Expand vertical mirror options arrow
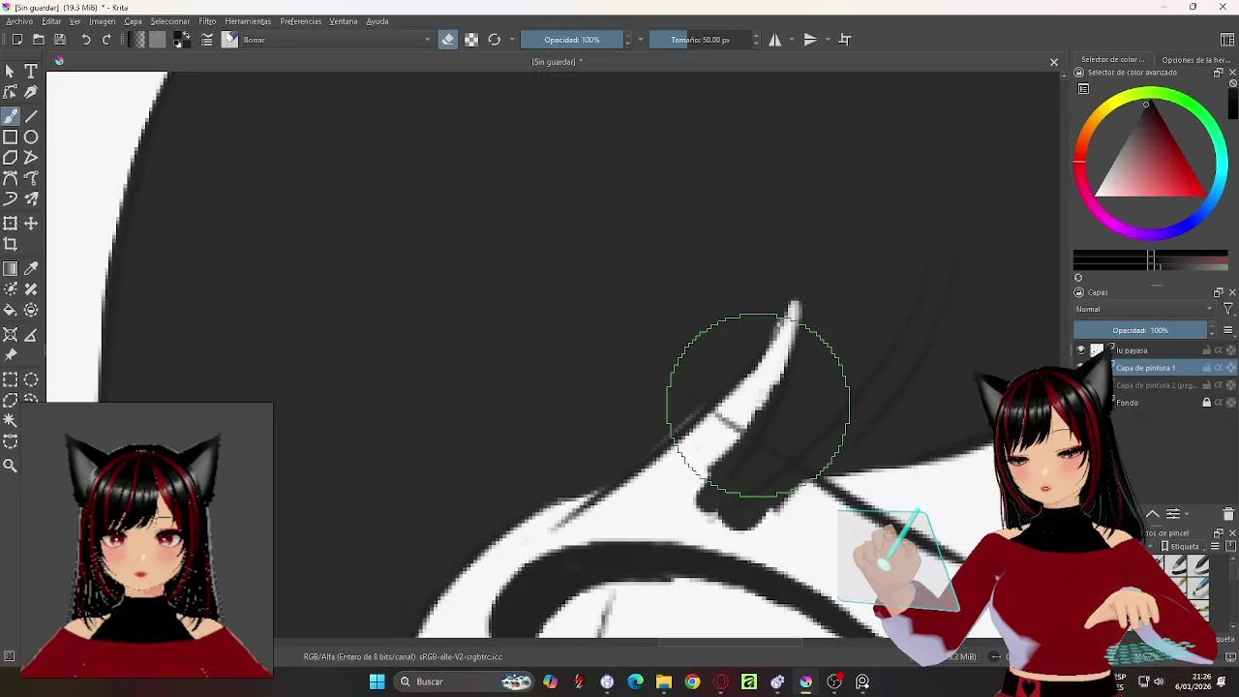1239x697 pixels. pos(828,40)
